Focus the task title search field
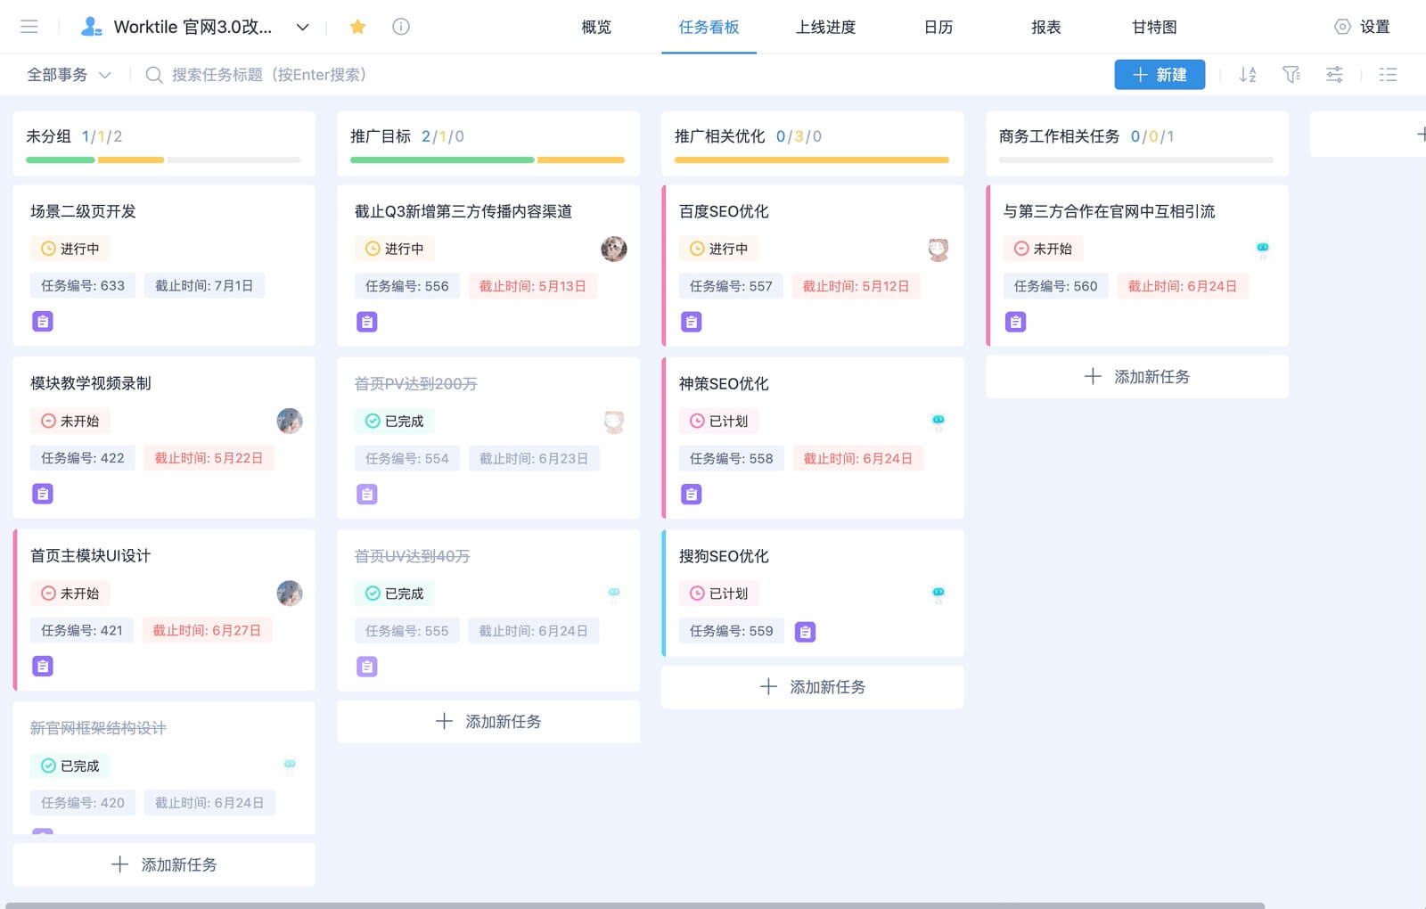The image size is (1426, 909). [268, 75]
